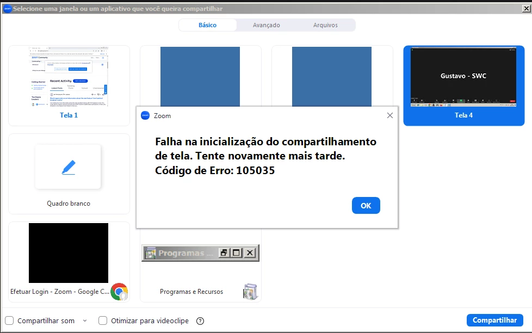Select the Tela 4 screen thumbnail
The image size is (532, 333).
click(x=464, y=85)
